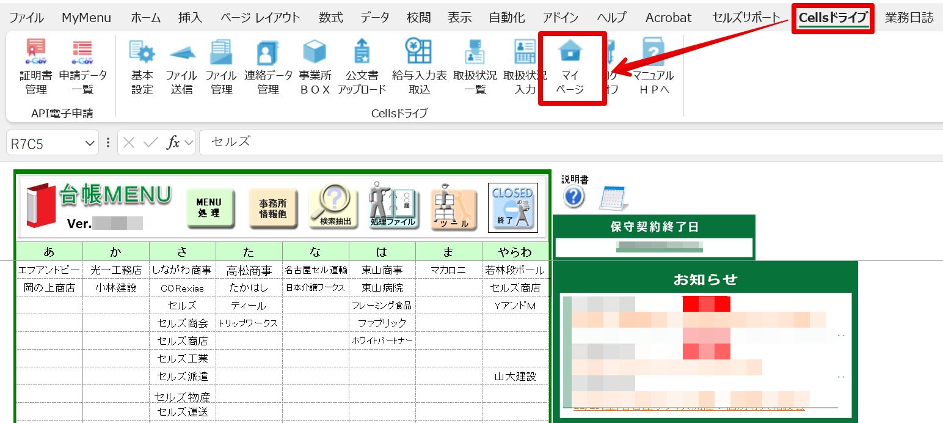Select the 光一工務店 cell

click(116, 270)
